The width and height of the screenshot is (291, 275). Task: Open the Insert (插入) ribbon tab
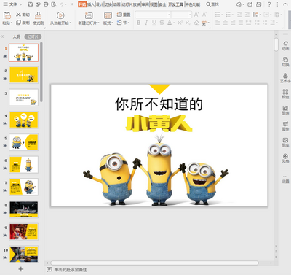point(91,4)
